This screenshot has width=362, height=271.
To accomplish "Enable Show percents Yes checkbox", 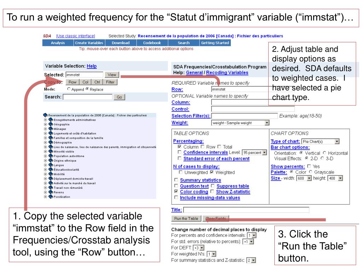I will point(309,166).
